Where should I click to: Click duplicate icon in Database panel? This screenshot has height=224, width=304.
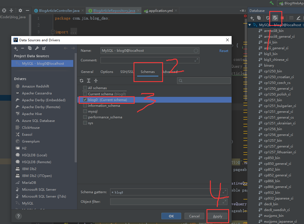pos(259,18)
